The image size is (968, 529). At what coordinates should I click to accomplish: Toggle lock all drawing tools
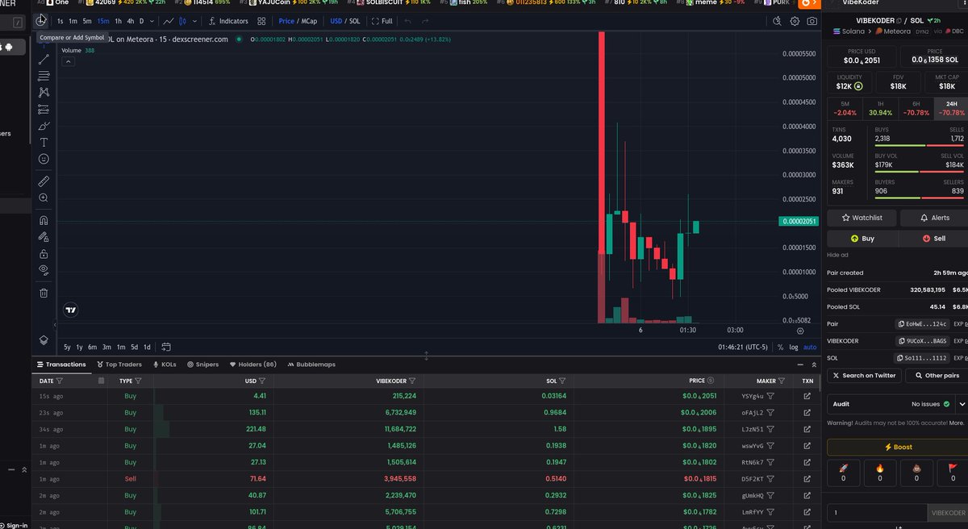[x=44, y=253]
